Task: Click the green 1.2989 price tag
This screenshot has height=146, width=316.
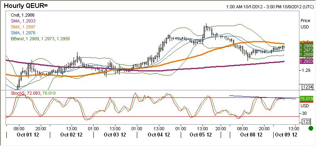Action: (x=307, y=46)
